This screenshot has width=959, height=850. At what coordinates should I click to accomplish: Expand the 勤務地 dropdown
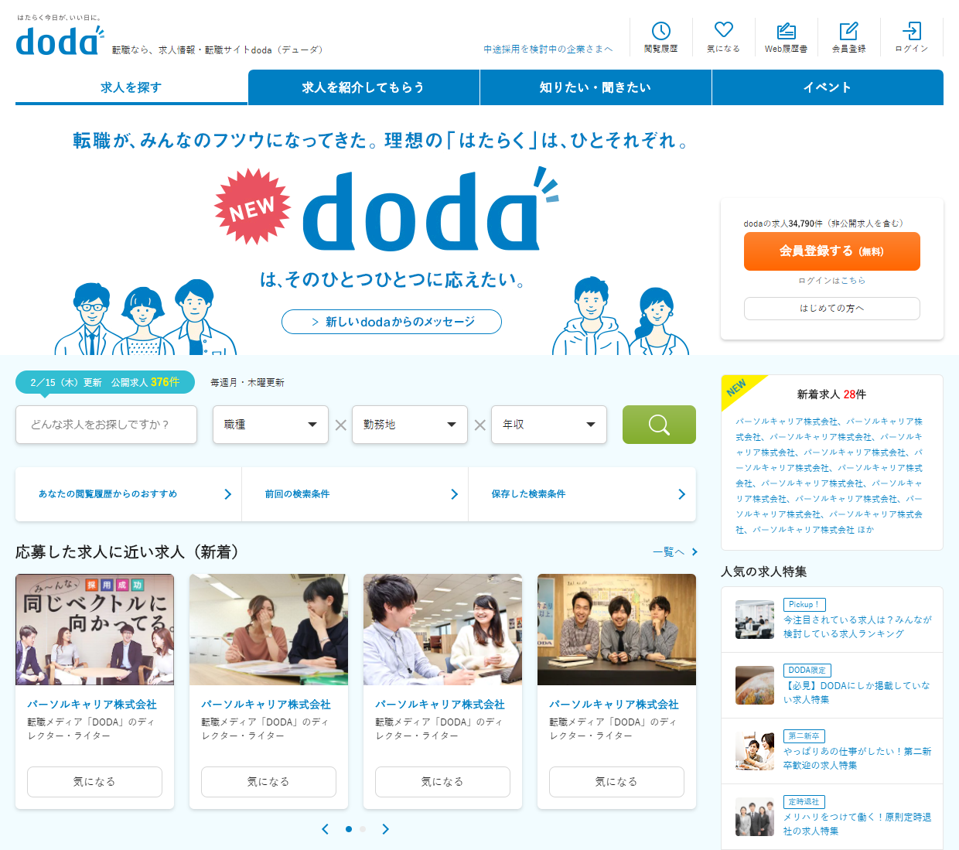pyautogui.click(x=410, y=425)
